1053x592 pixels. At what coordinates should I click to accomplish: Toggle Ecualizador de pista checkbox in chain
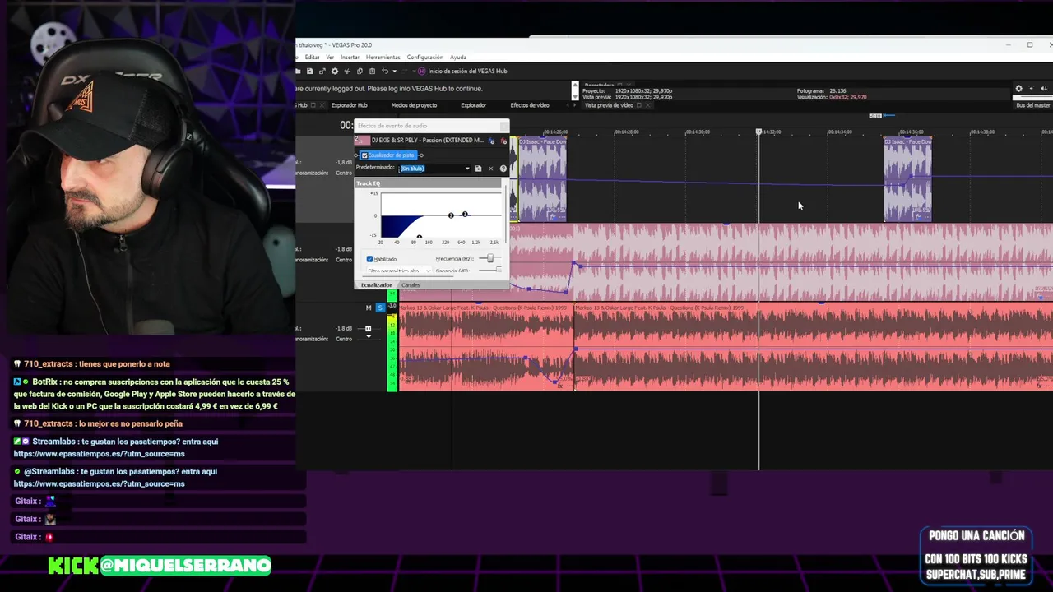(364, 155)
